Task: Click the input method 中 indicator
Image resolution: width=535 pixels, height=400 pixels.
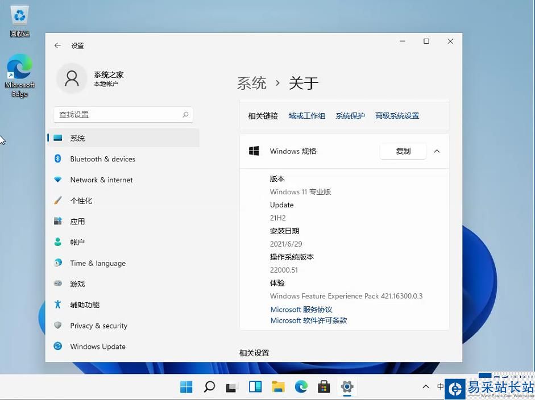Action: [x=441, y=386]
